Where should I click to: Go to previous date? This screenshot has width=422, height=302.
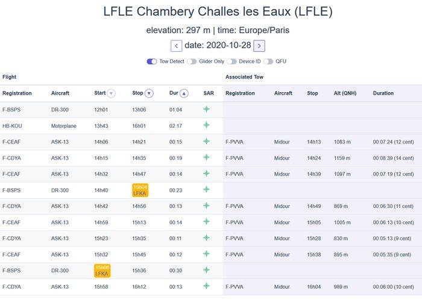coord(176,45)
